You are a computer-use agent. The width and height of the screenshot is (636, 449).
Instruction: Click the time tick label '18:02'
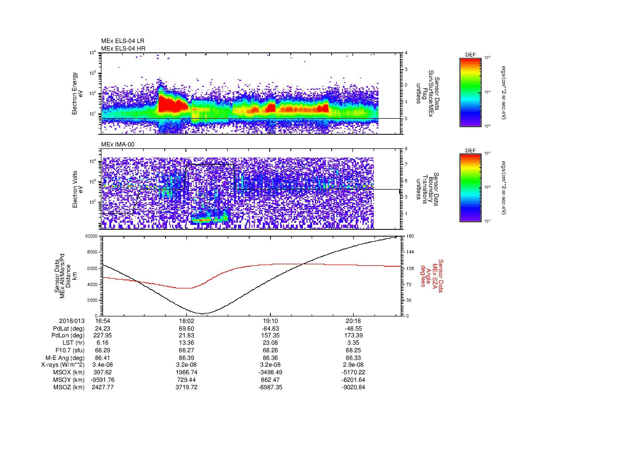click(x=187, y=321)
